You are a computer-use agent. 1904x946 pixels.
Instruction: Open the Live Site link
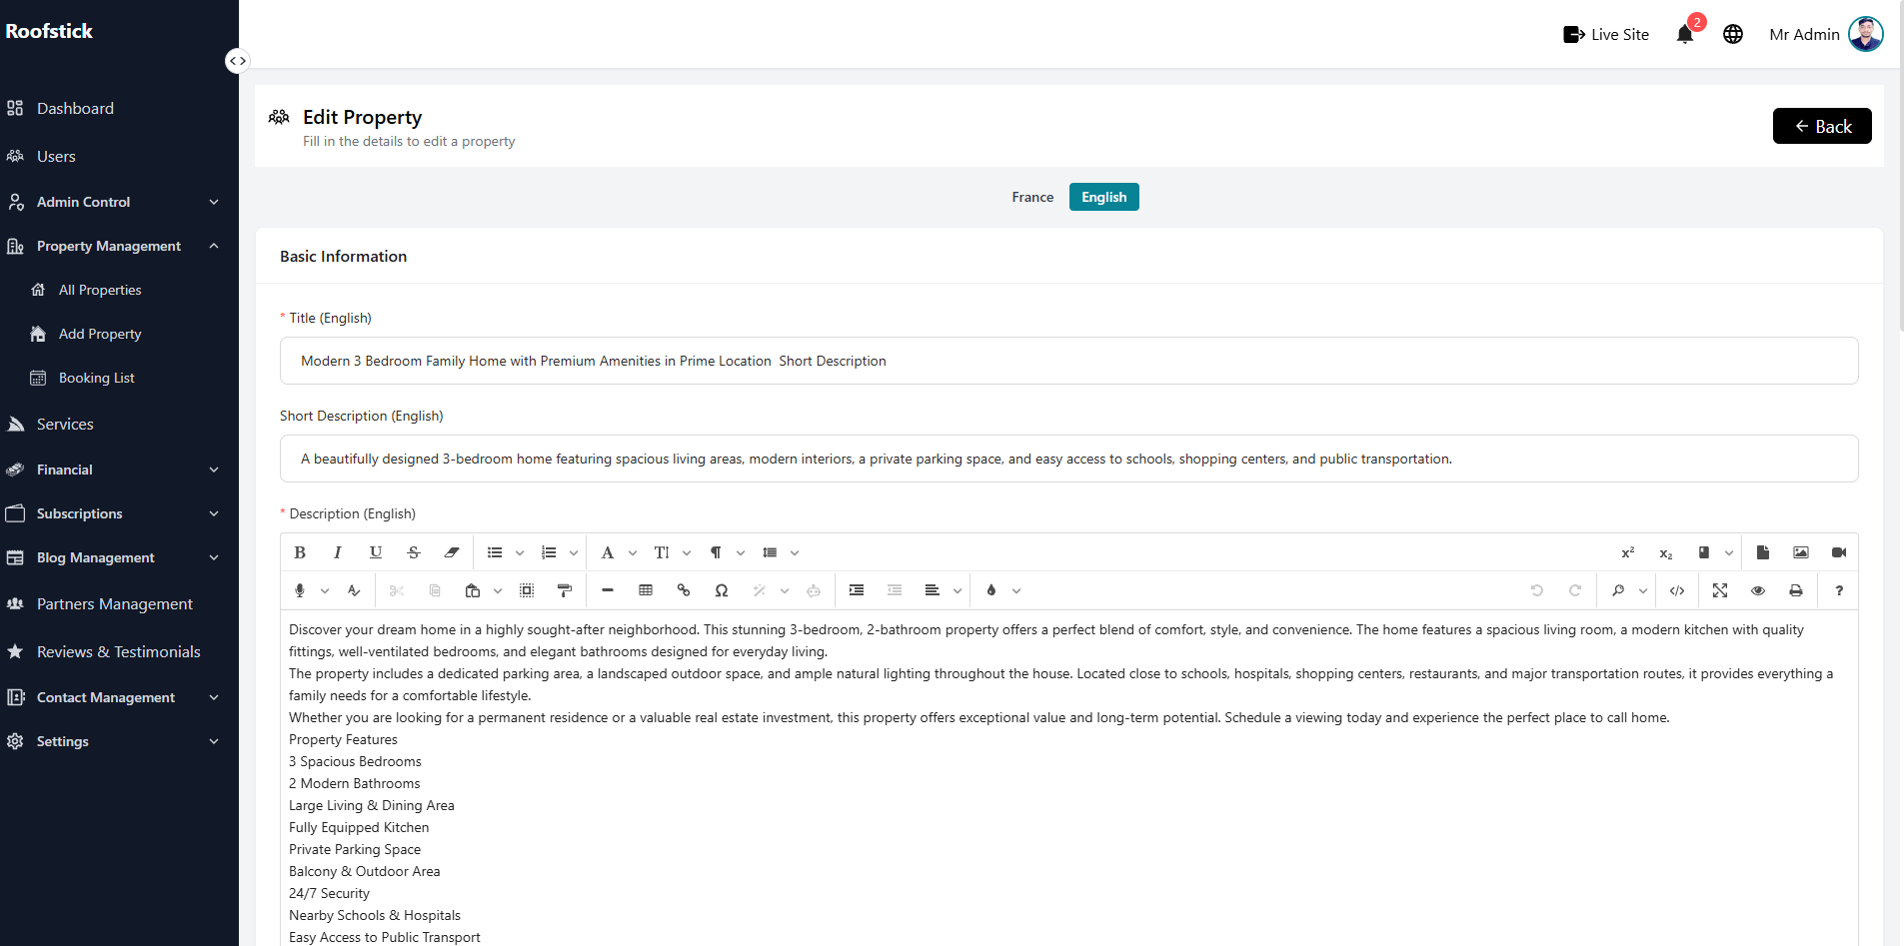[1606, 34]
